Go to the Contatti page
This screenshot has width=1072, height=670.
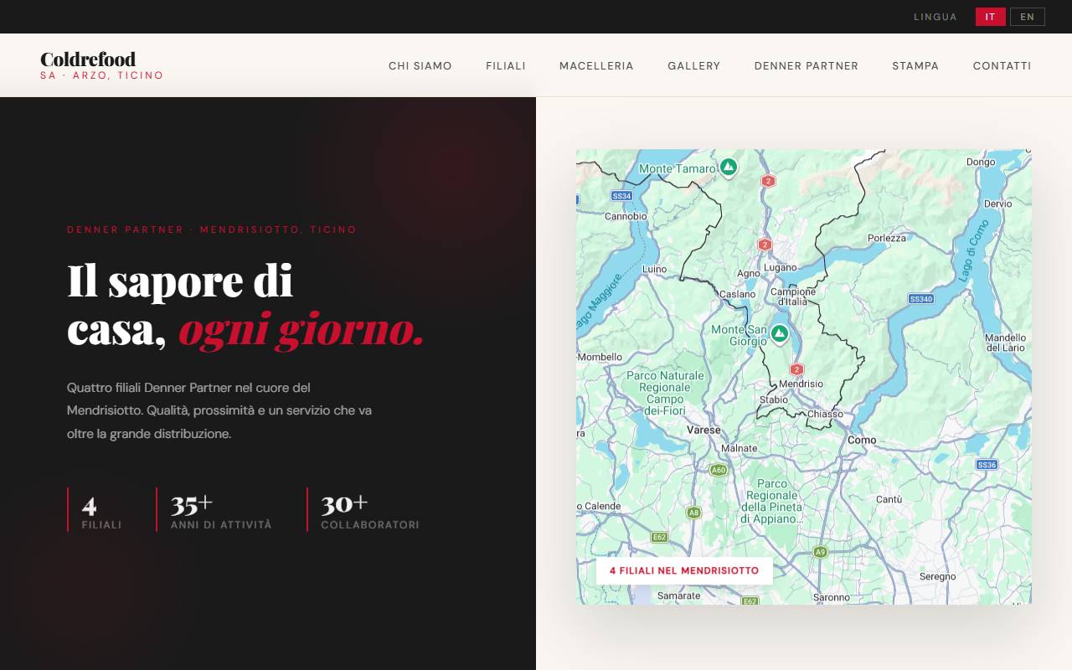(1002, 65)
